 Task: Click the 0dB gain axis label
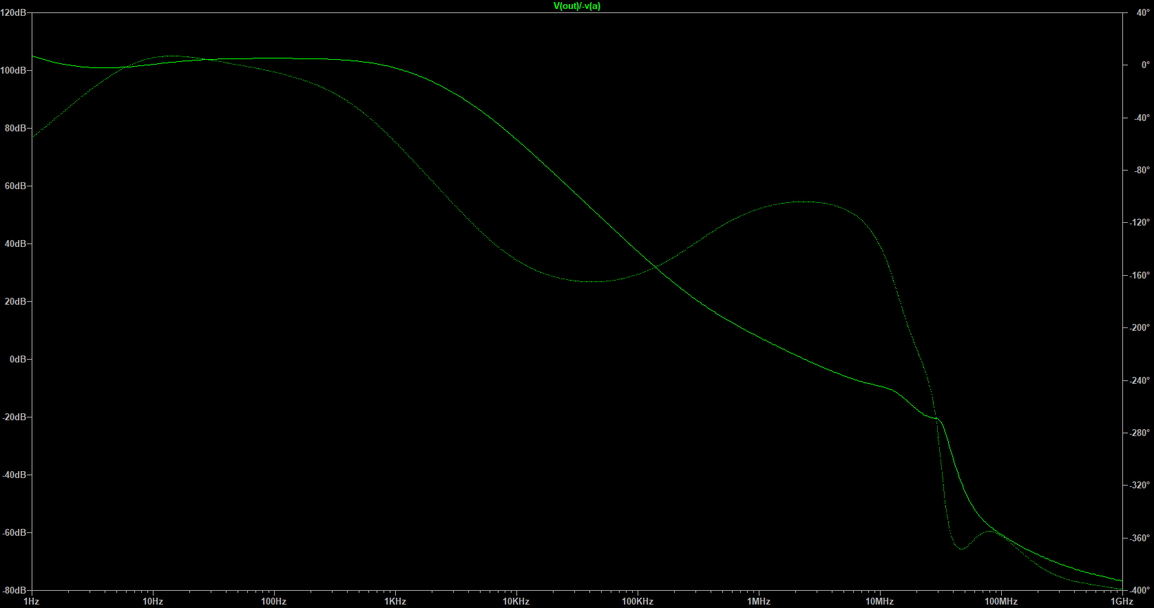point(19,359)
